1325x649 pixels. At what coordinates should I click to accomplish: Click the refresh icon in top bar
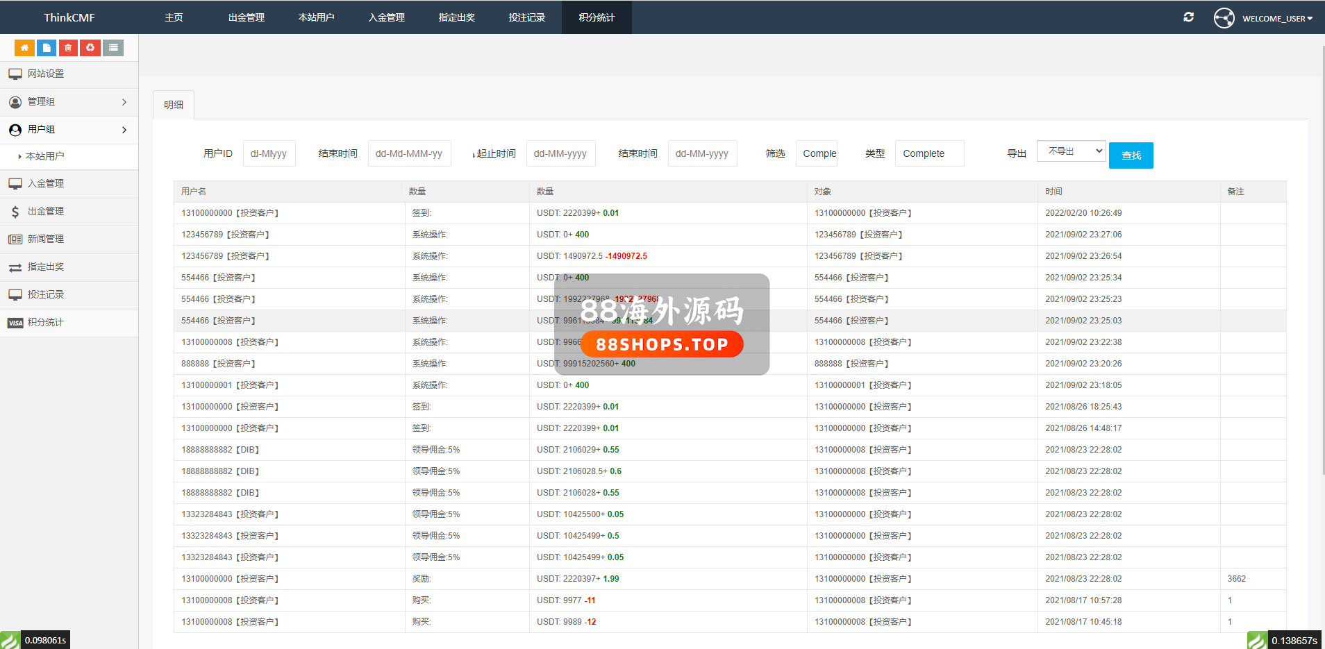click(1188, 17)
